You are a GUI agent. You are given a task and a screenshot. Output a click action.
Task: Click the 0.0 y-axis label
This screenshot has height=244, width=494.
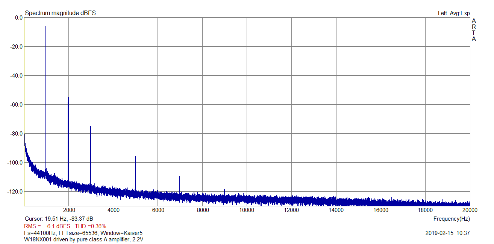click(x=18, y=18)
